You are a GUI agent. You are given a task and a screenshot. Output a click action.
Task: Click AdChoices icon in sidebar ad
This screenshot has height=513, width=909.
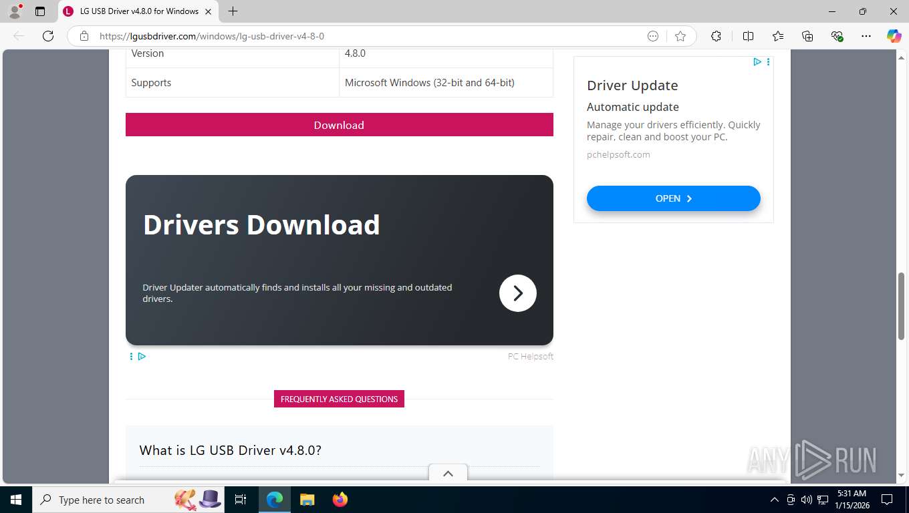click(757, 61)
